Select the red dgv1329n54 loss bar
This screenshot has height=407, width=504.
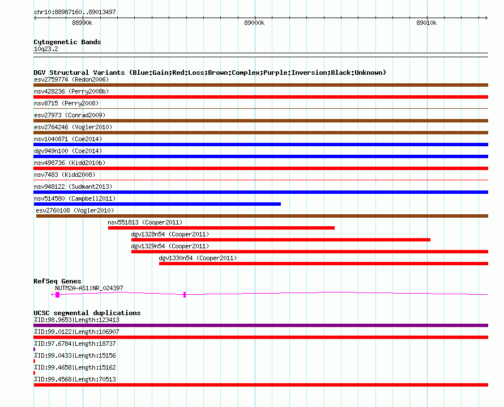click(310, 252)
